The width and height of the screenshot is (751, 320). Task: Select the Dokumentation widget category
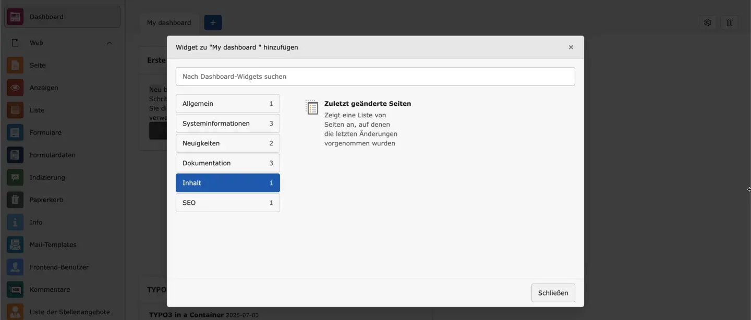click(x=228, y=163)
